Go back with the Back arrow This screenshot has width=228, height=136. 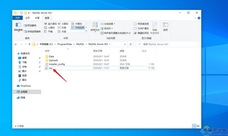click(16, 44)
